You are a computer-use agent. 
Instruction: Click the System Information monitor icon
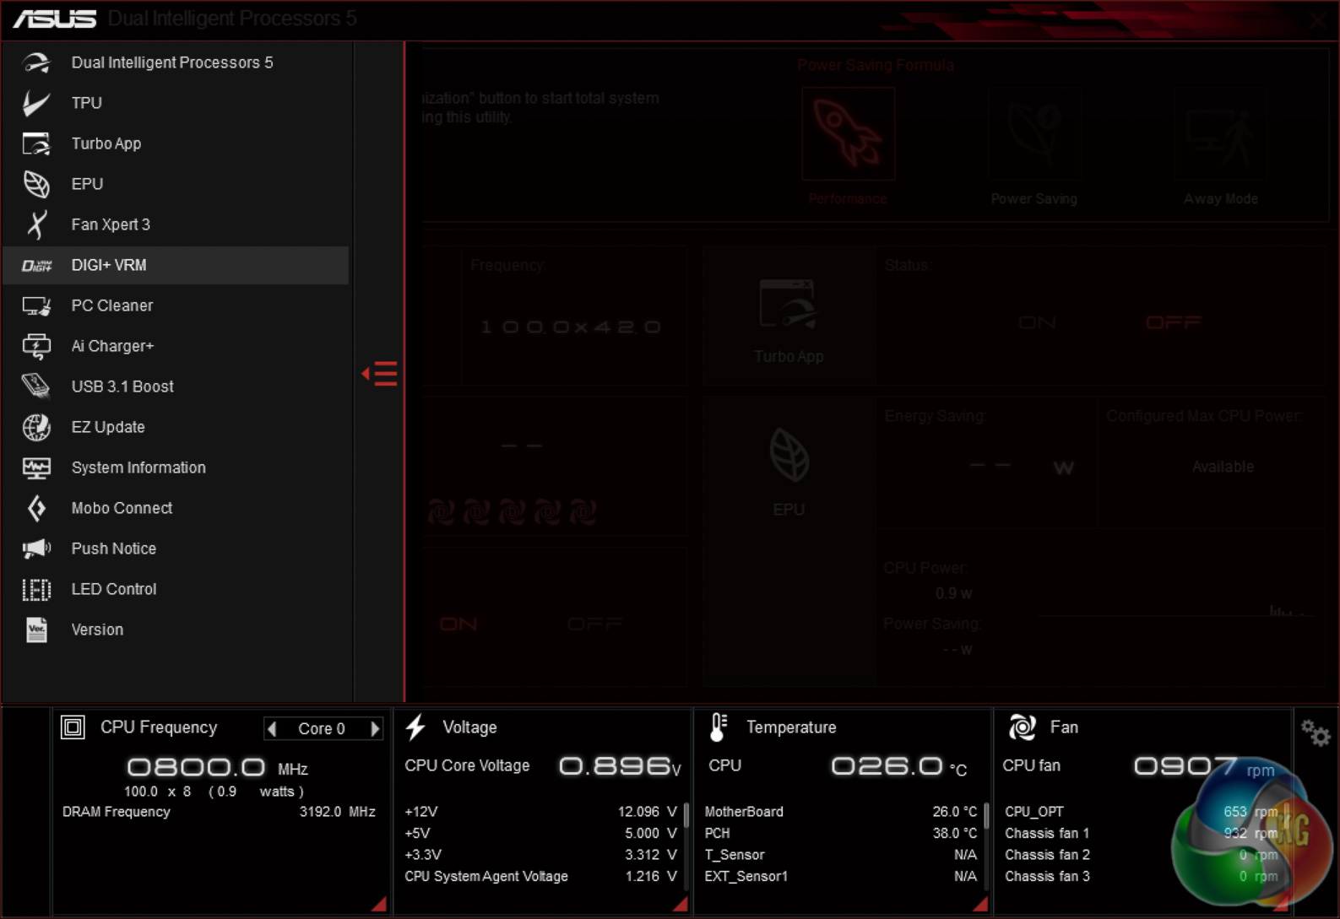coord(36,468)
